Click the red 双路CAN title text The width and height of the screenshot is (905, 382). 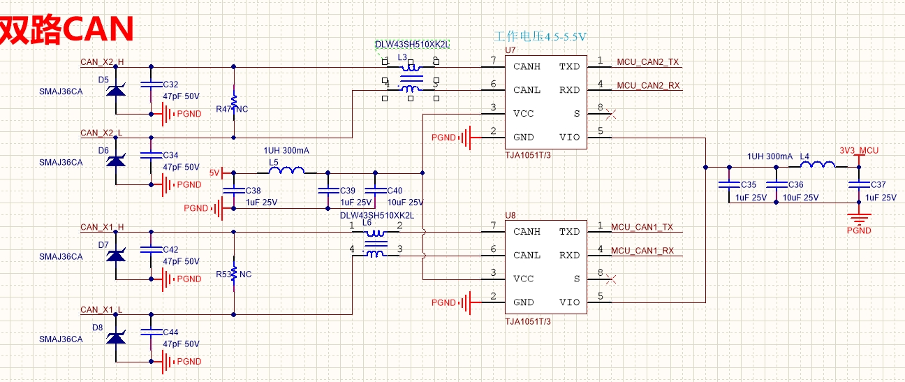(x=66, y=29)
